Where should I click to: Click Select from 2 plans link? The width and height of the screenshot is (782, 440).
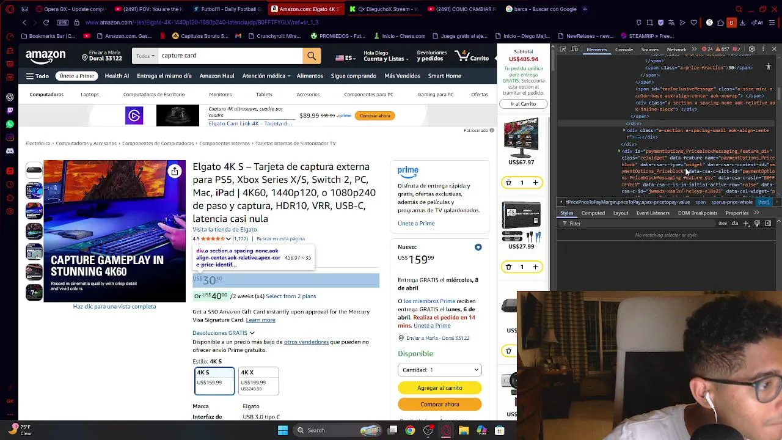point(291,296)
